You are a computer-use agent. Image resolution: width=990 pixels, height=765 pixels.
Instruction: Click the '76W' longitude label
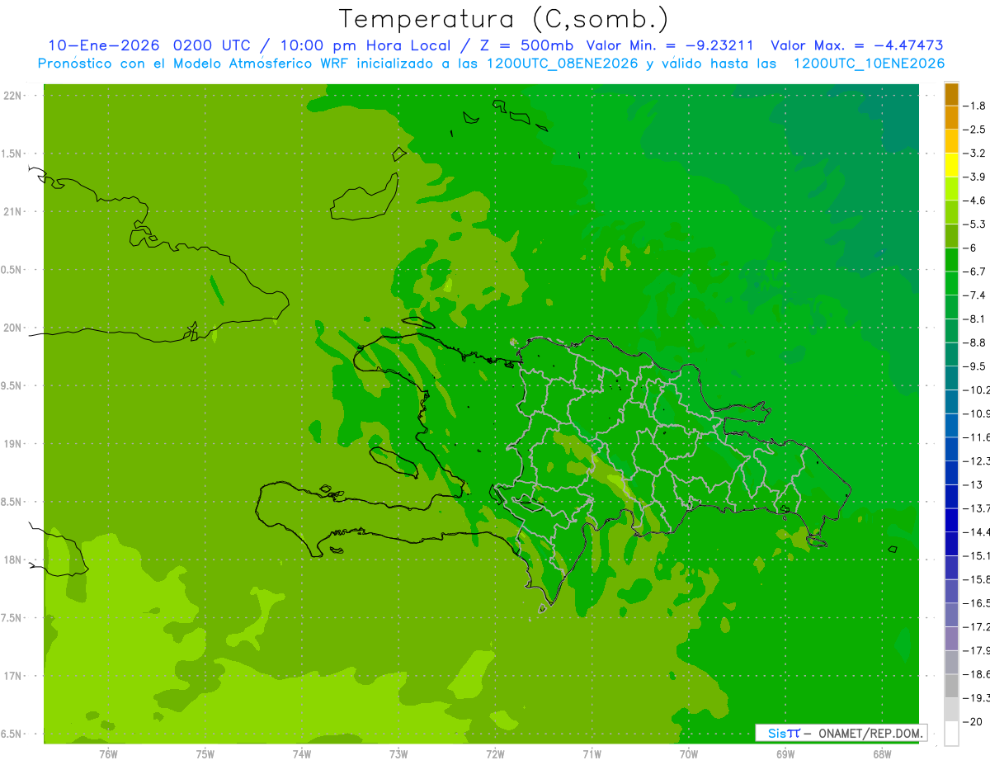coord(108,754)
